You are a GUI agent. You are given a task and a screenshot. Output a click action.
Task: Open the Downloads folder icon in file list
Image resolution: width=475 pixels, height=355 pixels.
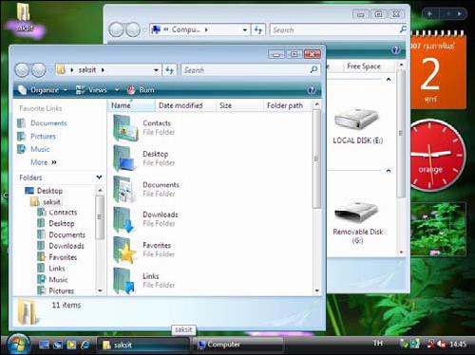coord(125,220)
